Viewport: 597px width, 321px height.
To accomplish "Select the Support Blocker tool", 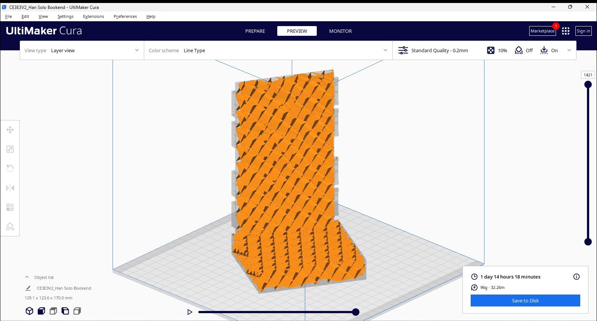I will click(x=10, y=227).
